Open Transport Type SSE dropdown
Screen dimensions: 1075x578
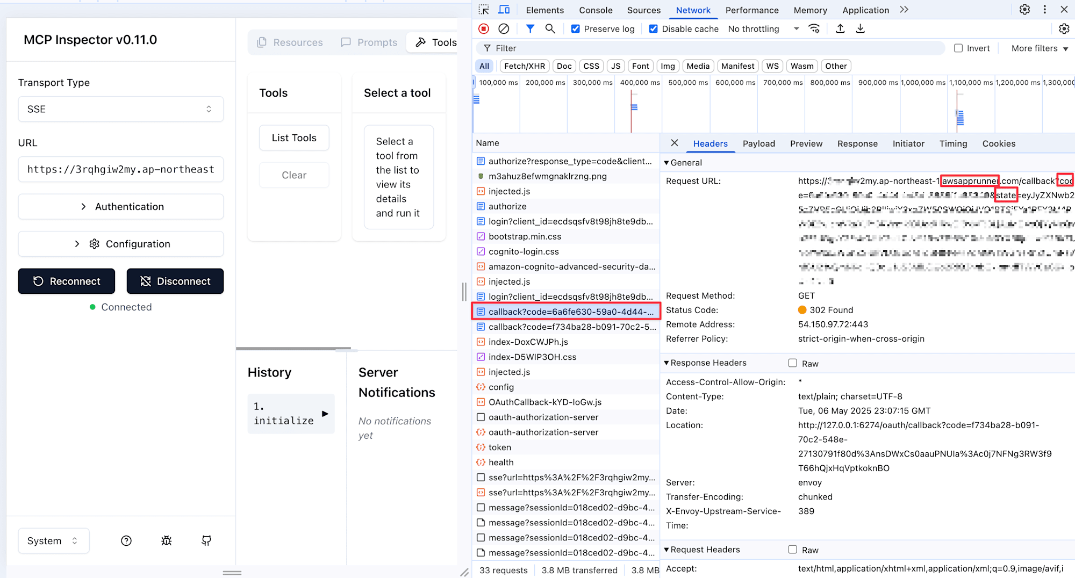click(121, 109)
